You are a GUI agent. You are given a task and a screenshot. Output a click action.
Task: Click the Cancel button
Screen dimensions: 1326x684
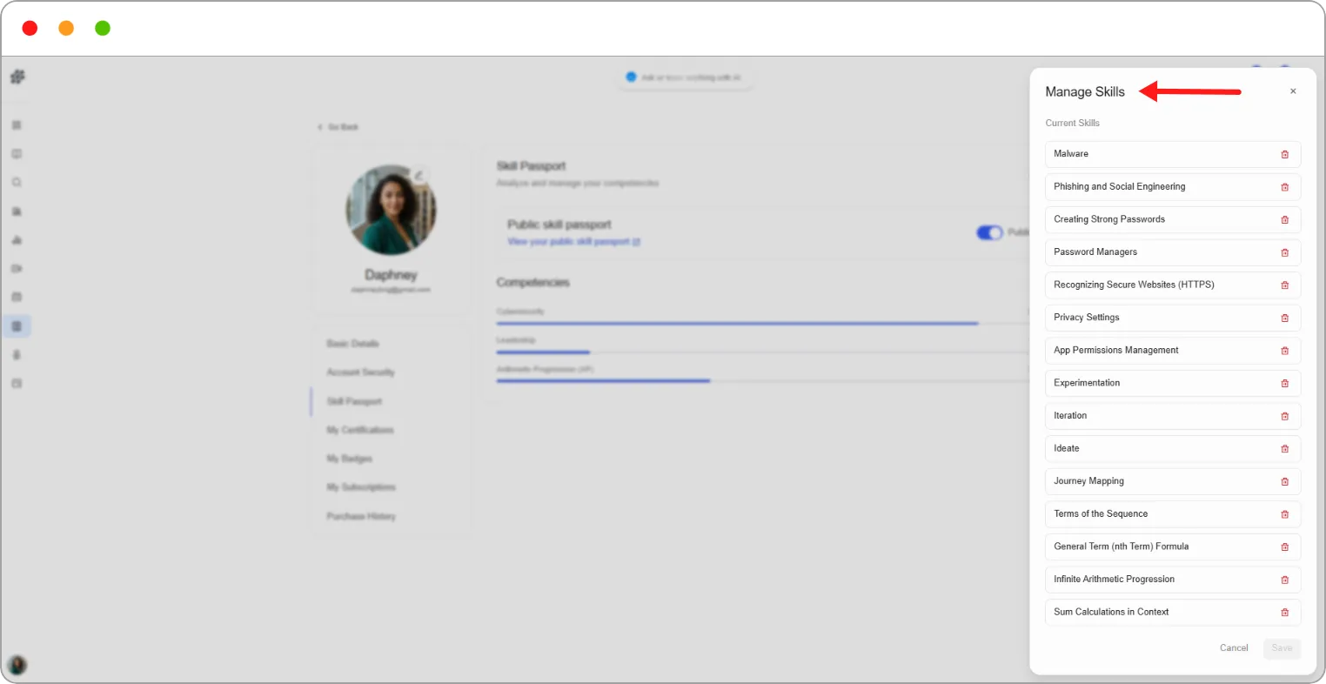1234,647
